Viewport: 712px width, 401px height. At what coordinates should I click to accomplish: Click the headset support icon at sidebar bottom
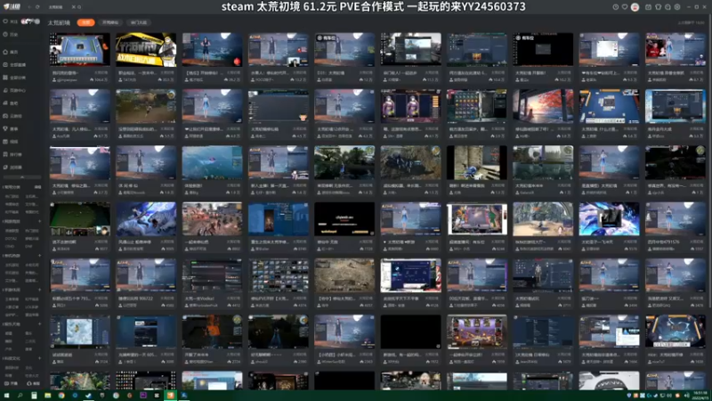tap(33, 384)
